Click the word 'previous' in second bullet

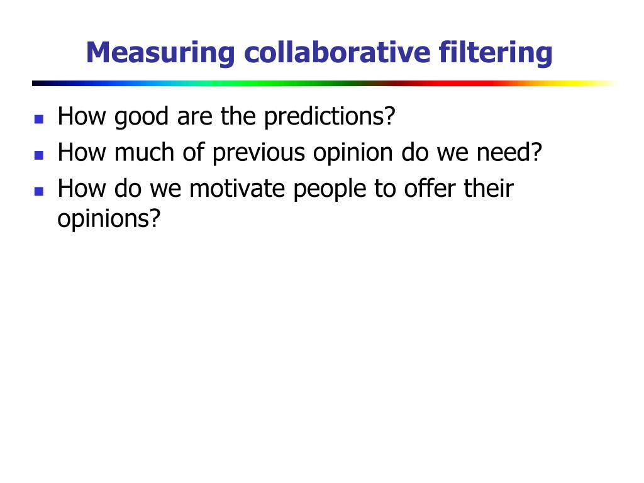[258, 153]
